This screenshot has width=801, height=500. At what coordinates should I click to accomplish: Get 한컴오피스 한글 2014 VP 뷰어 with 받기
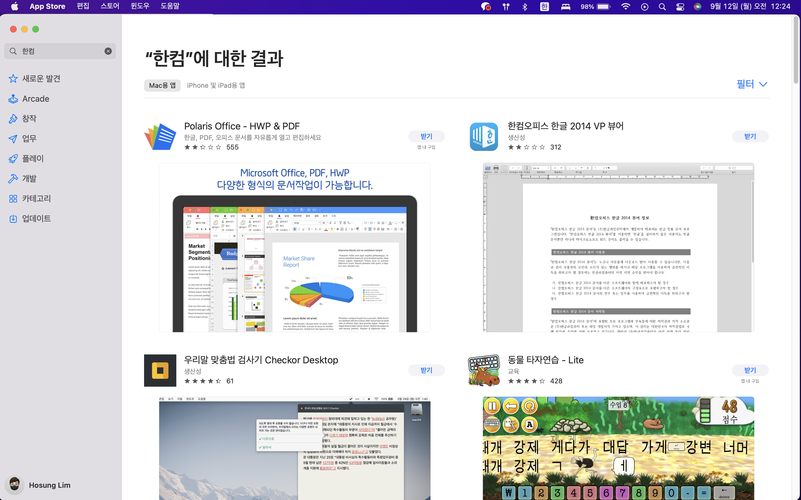750,136
